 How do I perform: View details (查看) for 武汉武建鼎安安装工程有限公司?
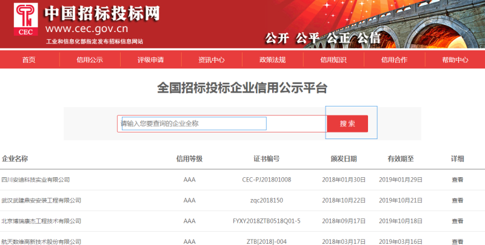pyautogui.click(x=458, y=200)
